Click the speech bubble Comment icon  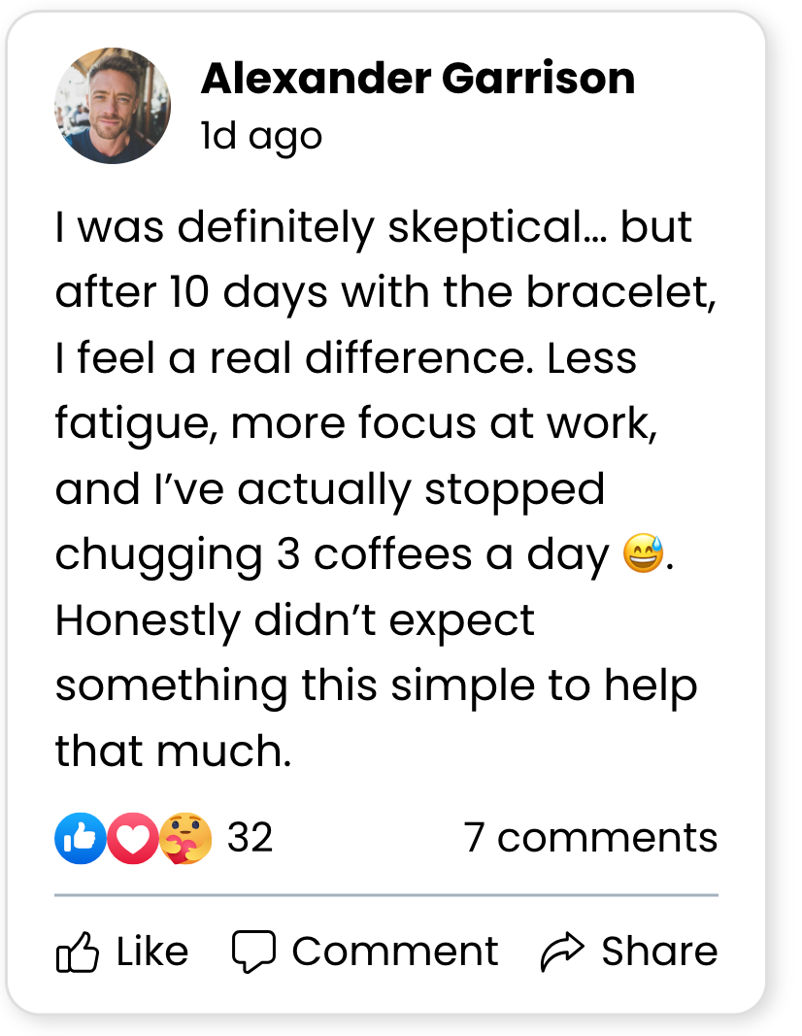[254, 952]
